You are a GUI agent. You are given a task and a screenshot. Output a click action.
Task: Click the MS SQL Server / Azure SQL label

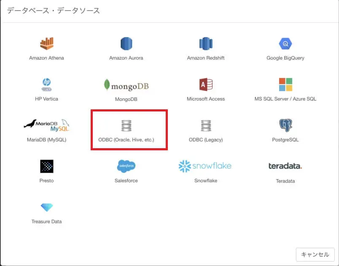pyautogui.click(x=285, y=99)
